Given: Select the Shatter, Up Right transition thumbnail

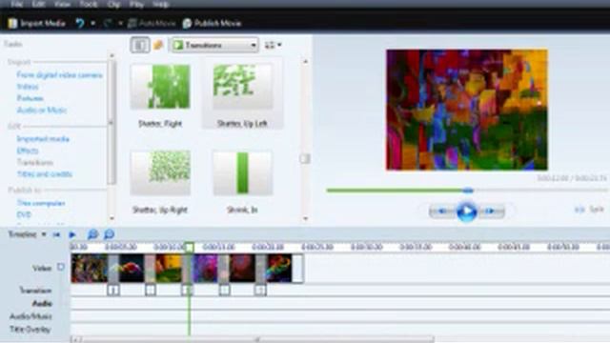Looking at the screenshot, I should [x=160, y=172].
